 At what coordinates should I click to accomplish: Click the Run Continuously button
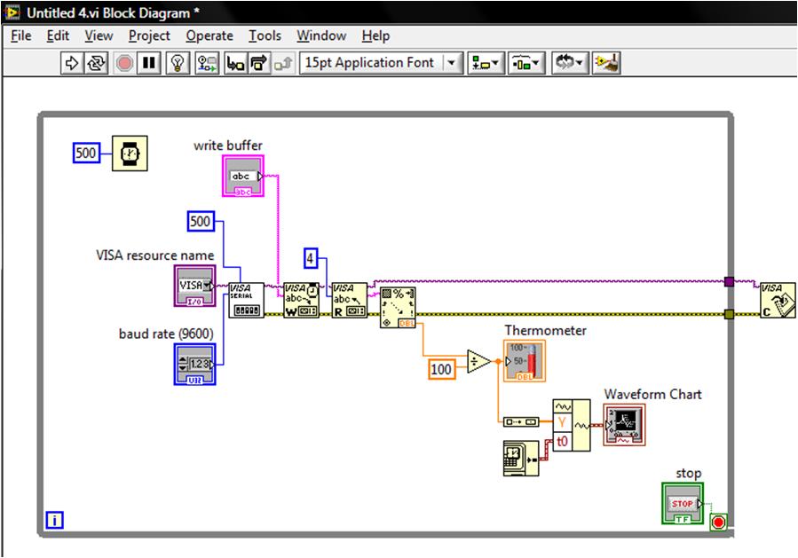97,63
